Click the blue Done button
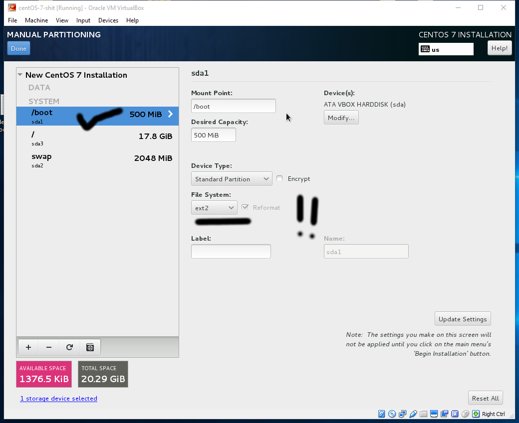This screenshot has width=519, height=423. (x=18, y=48)
